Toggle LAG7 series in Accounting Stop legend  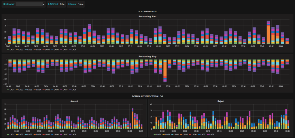point(64,90)
